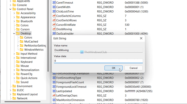
Task: Click the CaretWidth DWORD value icon
Action: point(54,7)
